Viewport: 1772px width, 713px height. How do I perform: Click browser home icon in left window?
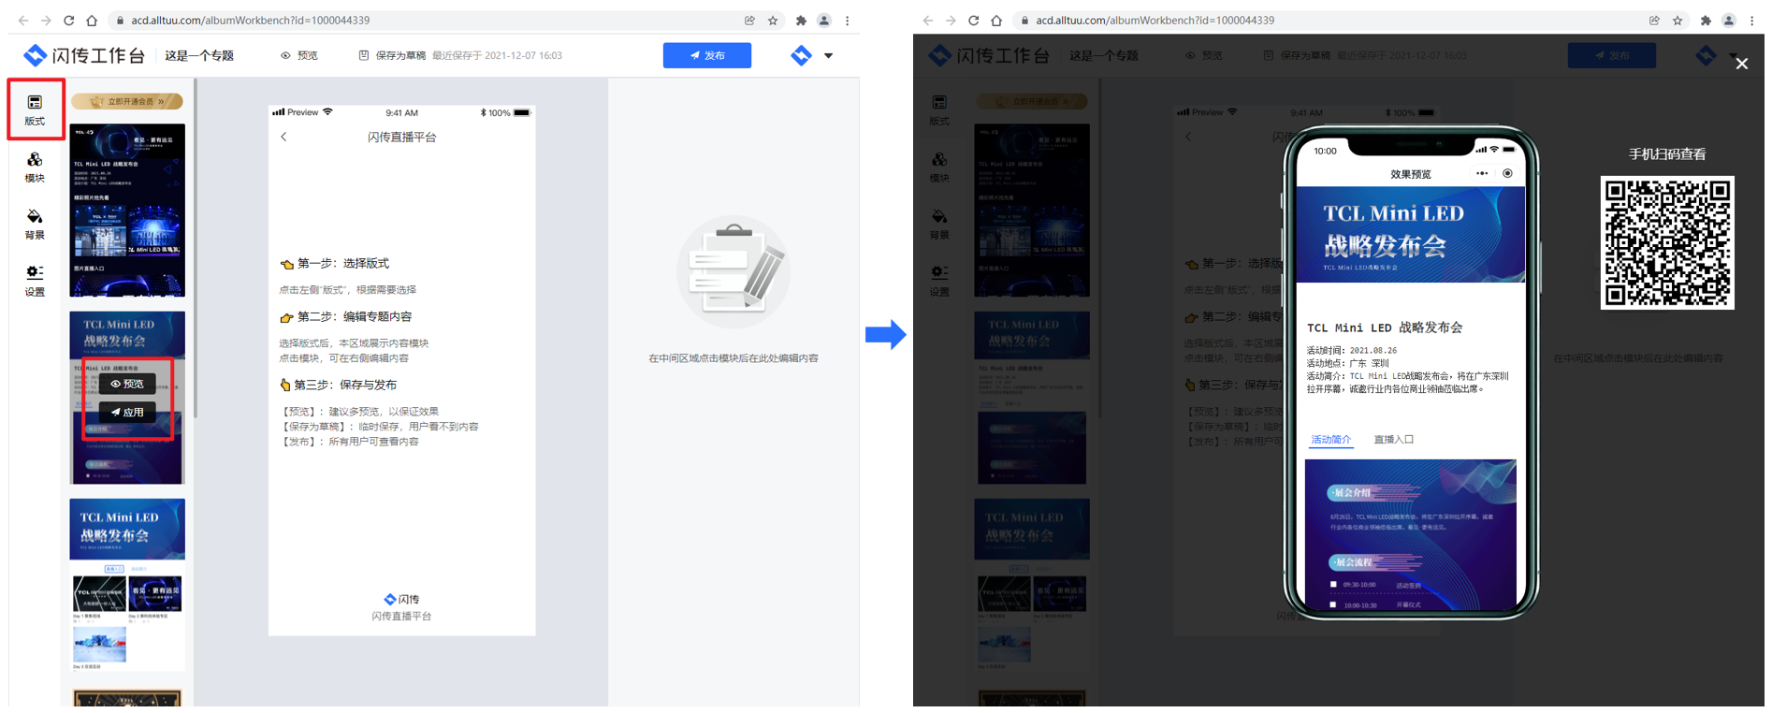(x=91, y=20)
